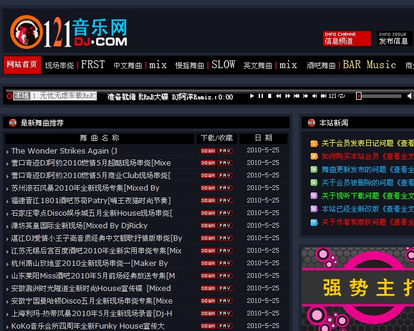Open song The Wonder Strikes Again (J
This screenshot has height=331, width=414.
coord(64,151)
